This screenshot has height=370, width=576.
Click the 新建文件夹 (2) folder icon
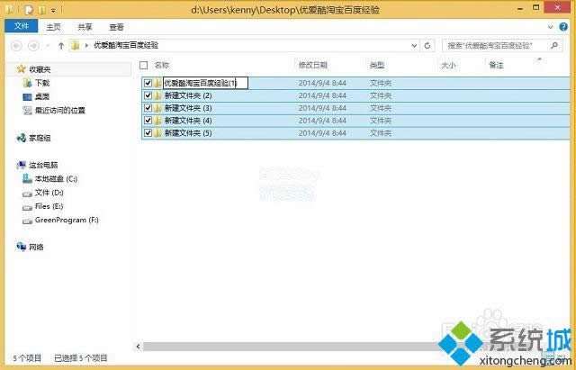pos(157,95)
